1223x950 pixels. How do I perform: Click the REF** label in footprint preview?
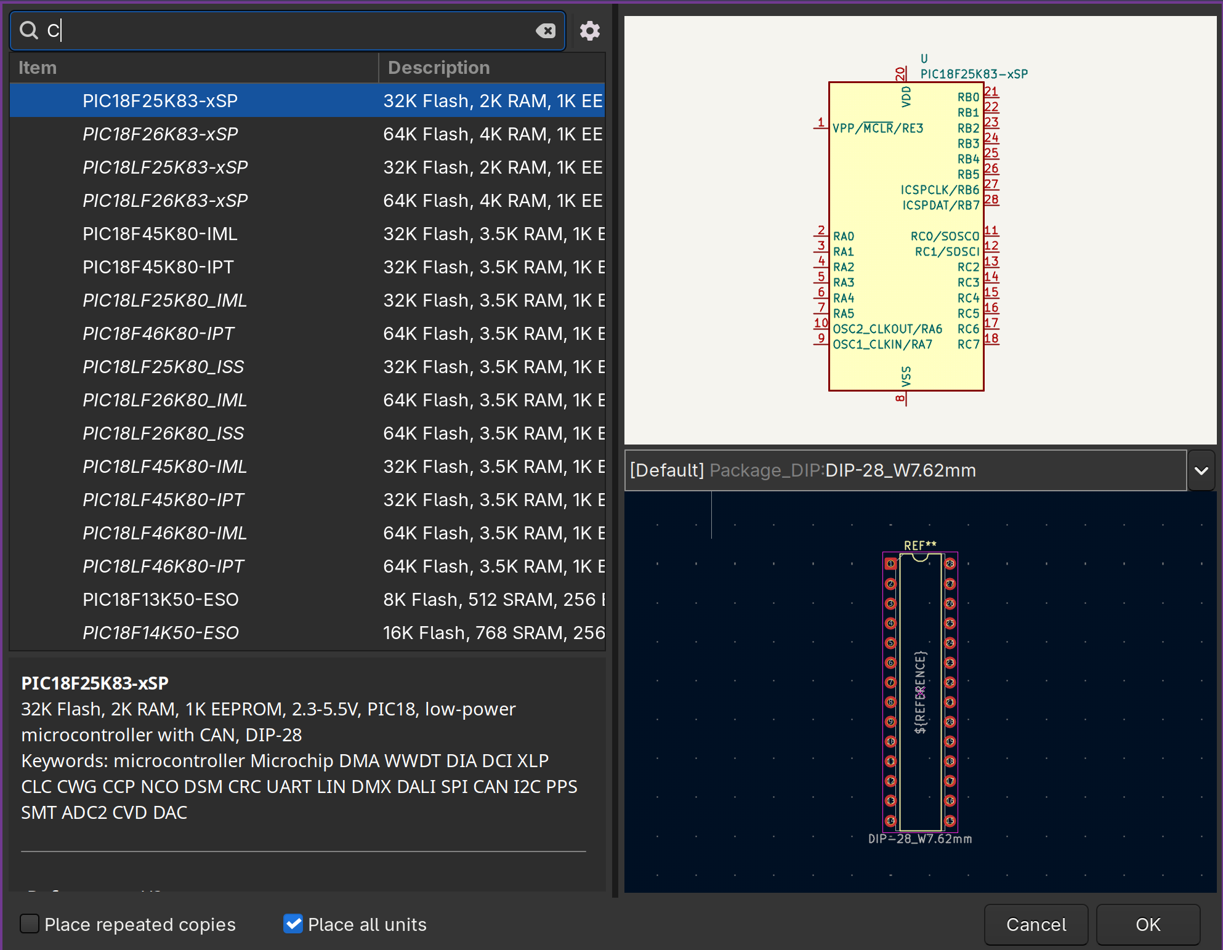(920, 545)
